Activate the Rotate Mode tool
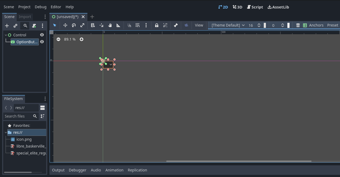Screen dimensions: 340x177 tap(74, 25)
